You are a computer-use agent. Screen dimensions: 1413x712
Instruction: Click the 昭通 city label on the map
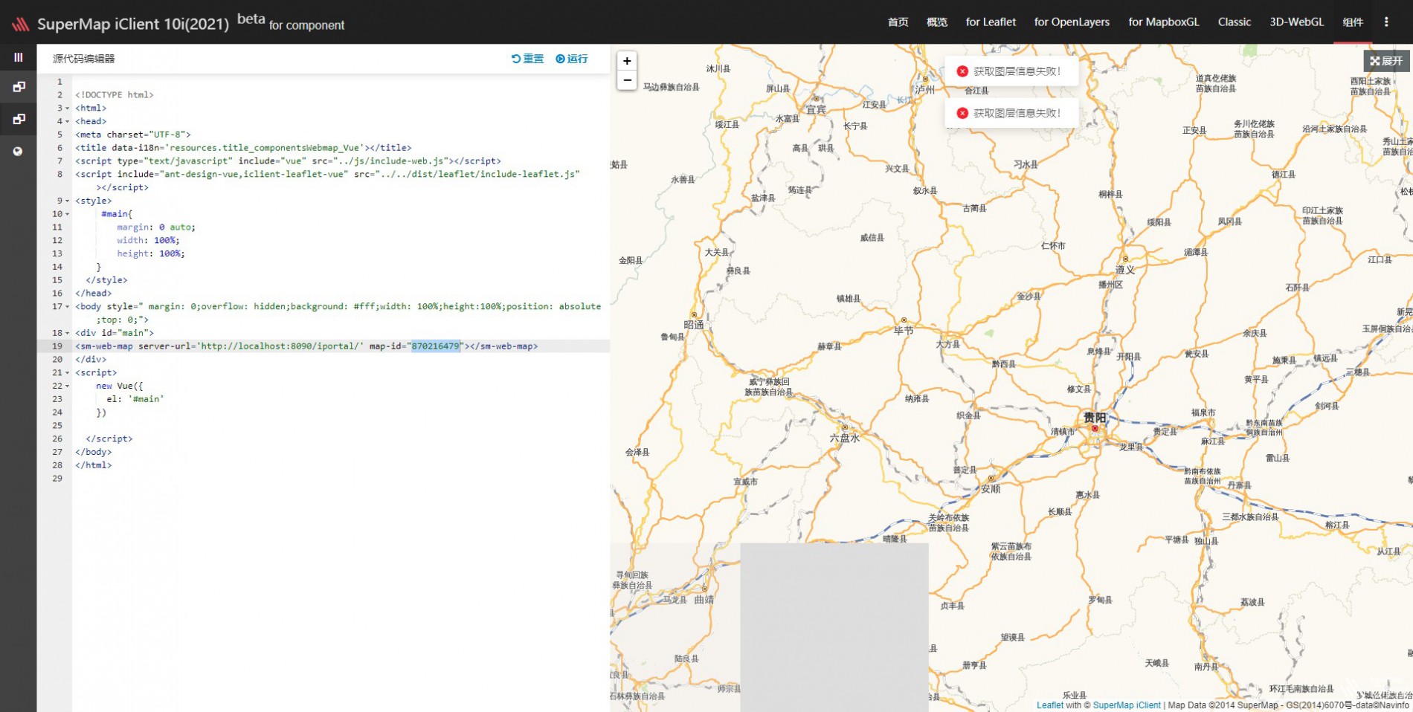(x=694, y=326)
